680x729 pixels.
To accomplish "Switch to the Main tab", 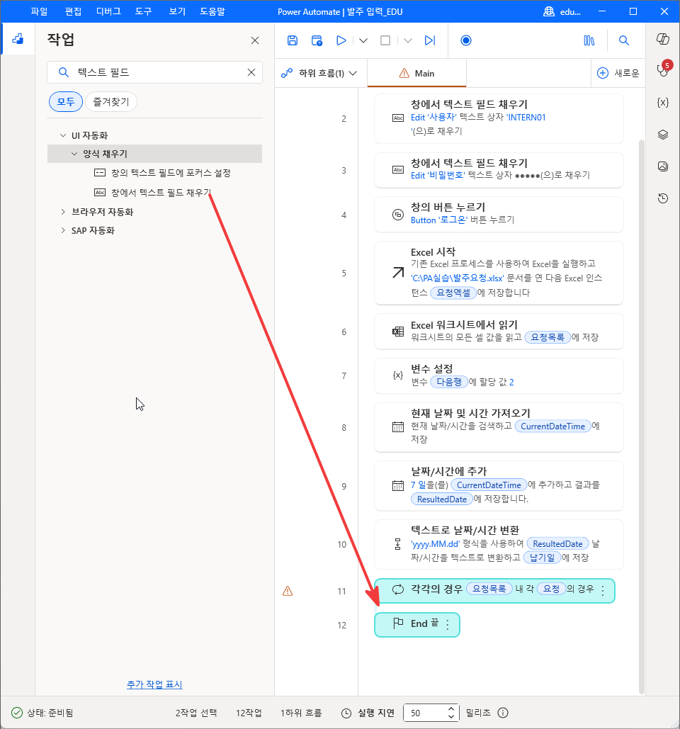I will click(416, 74).
